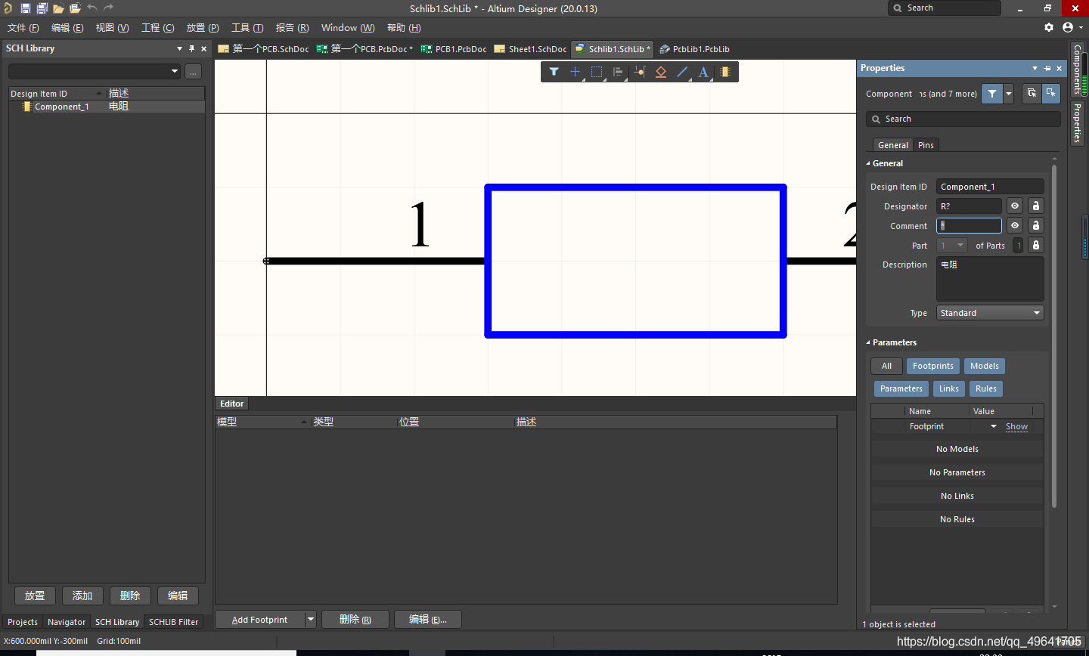
Task: Click the 放置 button in the SCH Library panel
Action: 35,596
